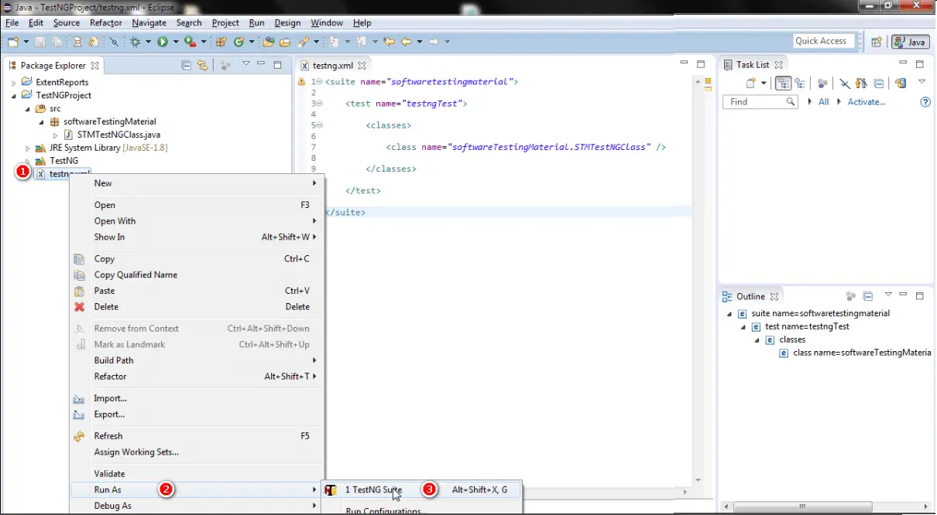Select the TestNG library tree item
Viewport: 937px width, 515px height.
pyautogui.click(x=63, y=161)
